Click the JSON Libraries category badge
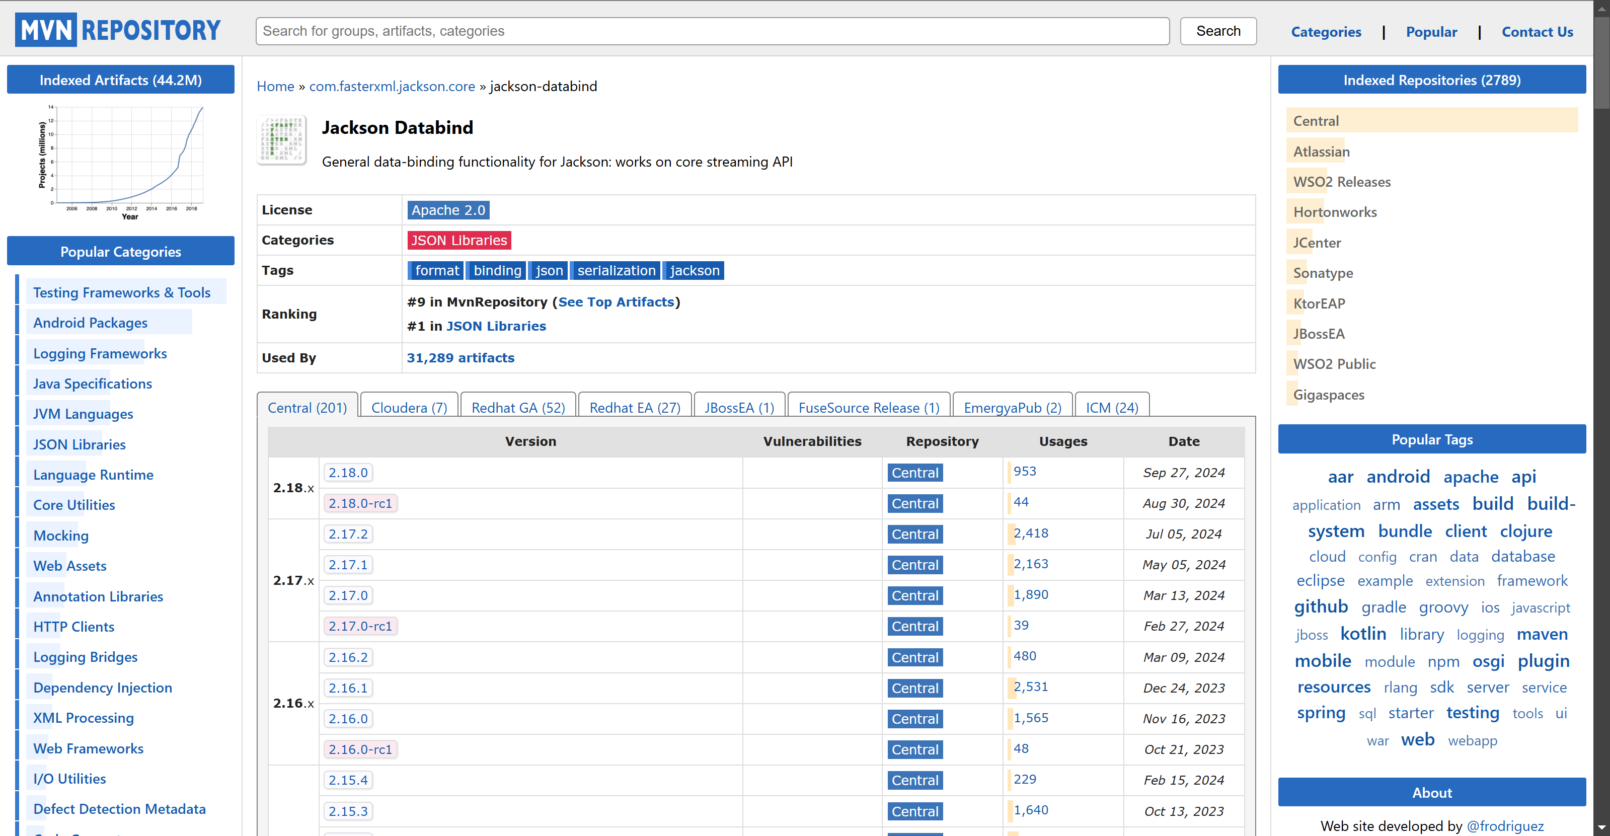1610x836 pixels. point(458,240)
